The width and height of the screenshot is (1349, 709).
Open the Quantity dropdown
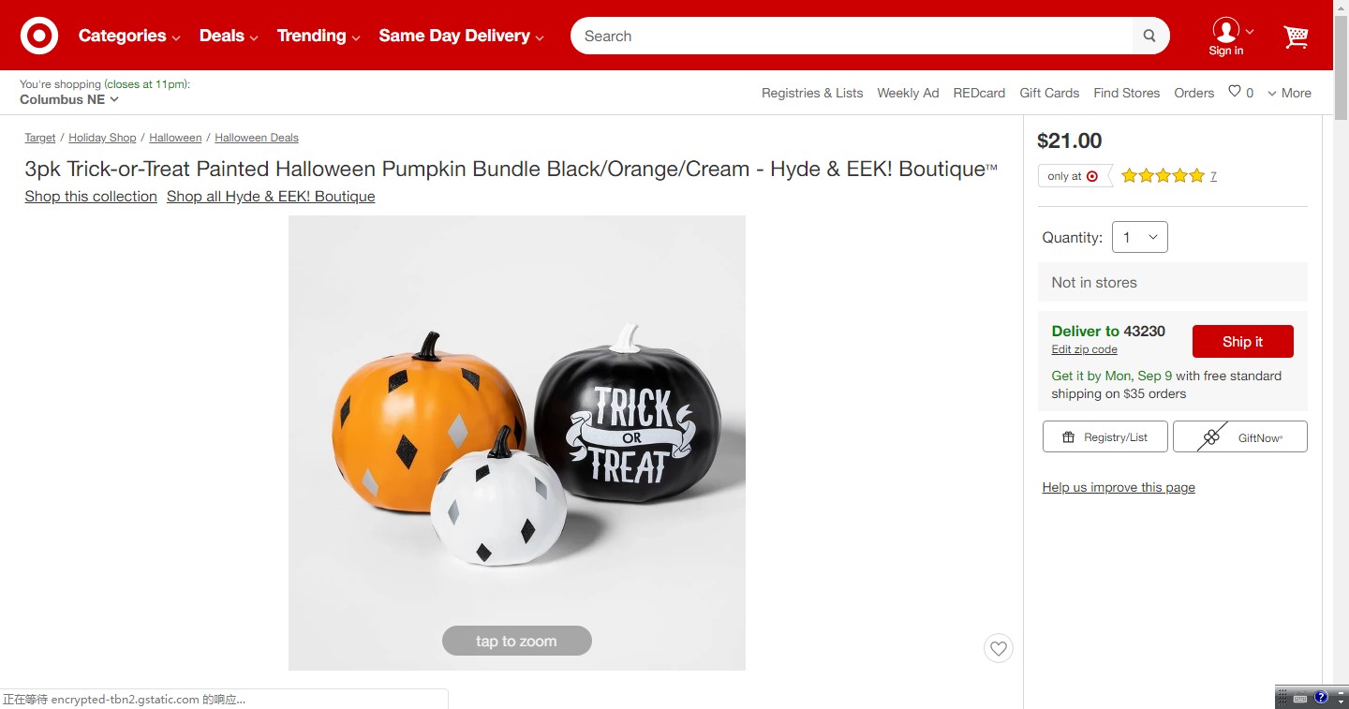1140,237
